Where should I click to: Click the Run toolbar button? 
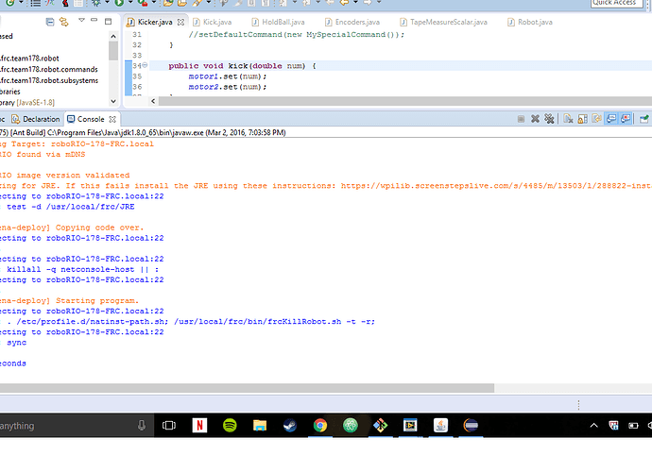(x=119, y=3)
